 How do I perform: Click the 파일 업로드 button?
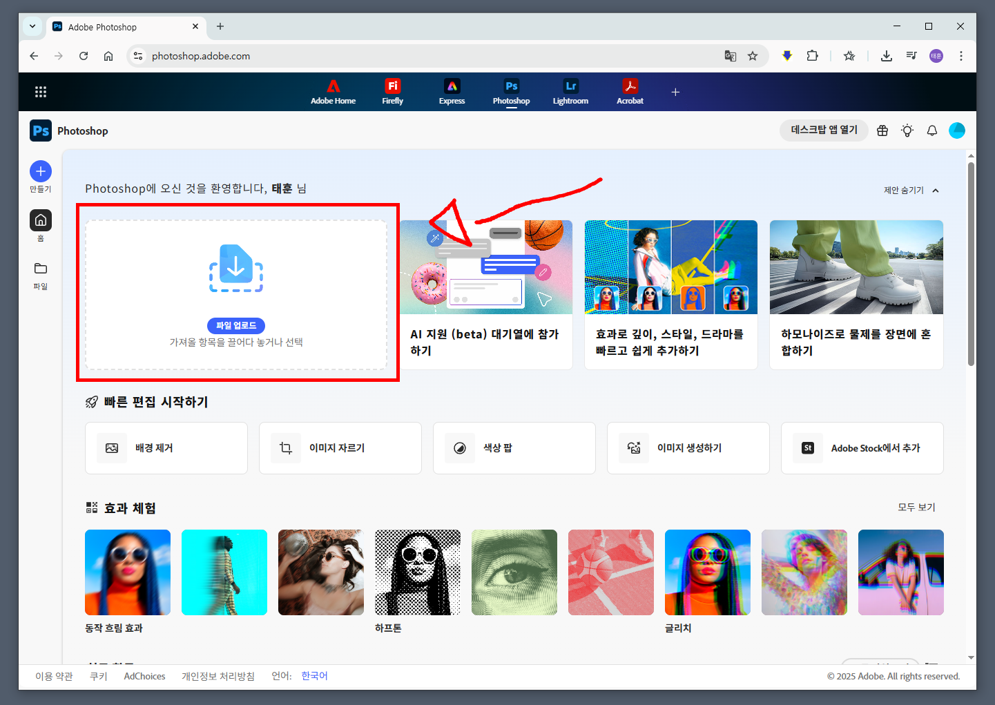236,325
